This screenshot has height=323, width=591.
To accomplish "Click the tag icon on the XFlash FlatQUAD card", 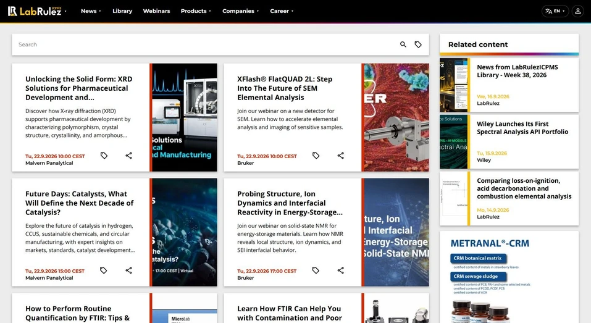I will pyautogui.click(x=316, y=155).
